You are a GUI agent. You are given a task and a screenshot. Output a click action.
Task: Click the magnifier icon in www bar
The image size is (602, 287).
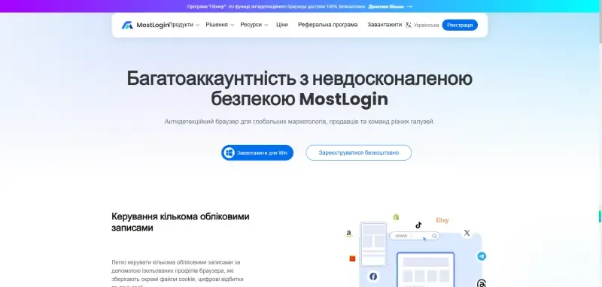click(434, 236)
